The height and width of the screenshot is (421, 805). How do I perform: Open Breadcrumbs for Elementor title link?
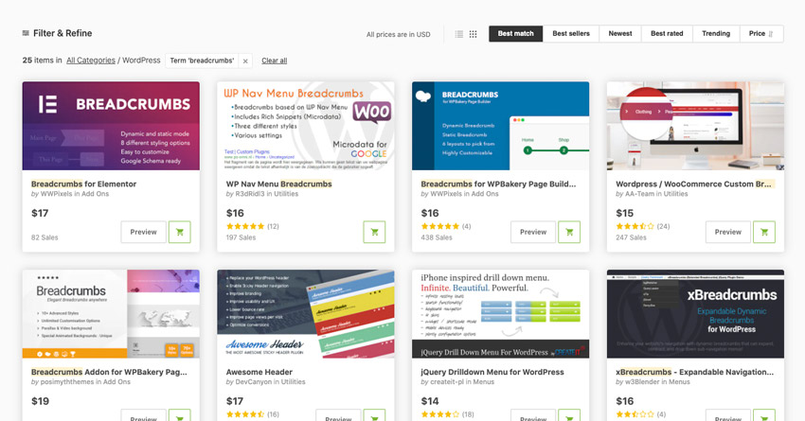point(83,184)
